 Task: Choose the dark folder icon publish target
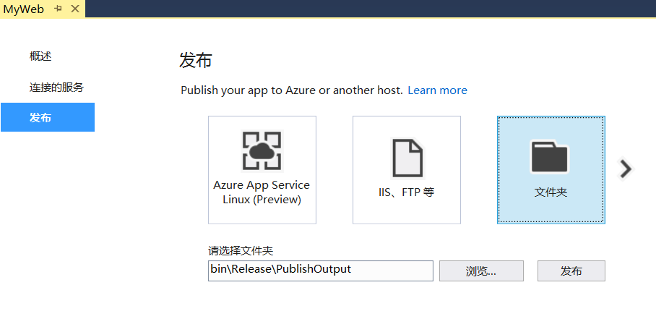[551, 157]
